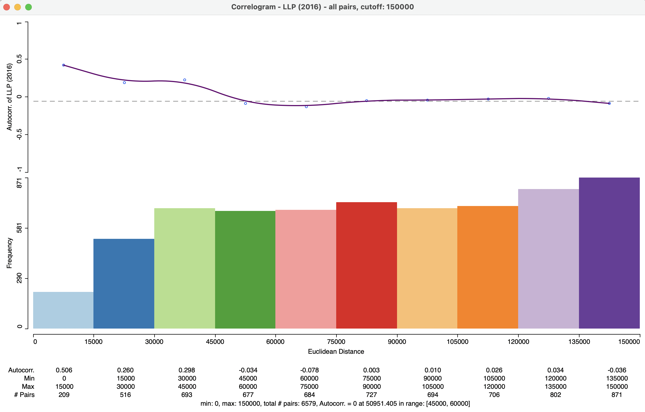
Task: Click the light blue 0-15000 histogram bar
Action: tap(63, 310)
